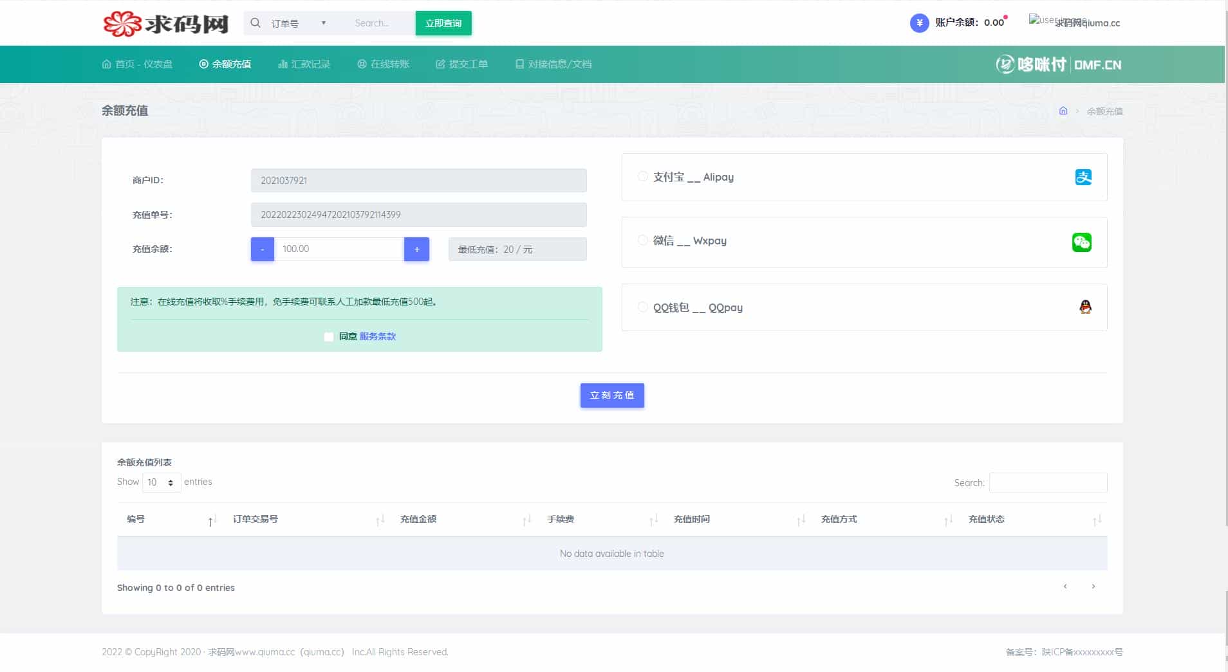Screen dimensions: 1228x672
Task: Click the QQ penguin logo icon
Action: pyautogui.click(x=1085, y=307)
